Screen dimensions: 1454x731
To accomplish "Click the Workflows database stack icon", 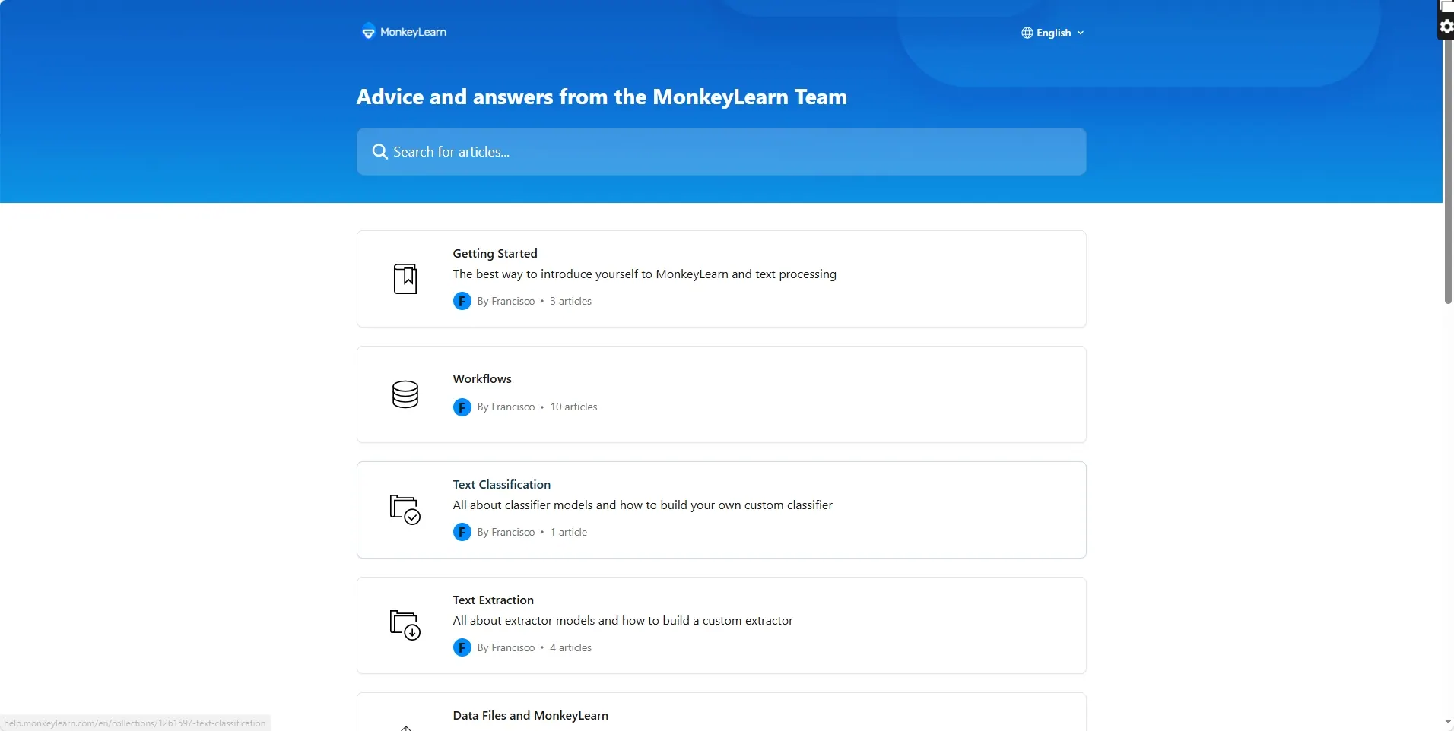I will tap(405, 394).
